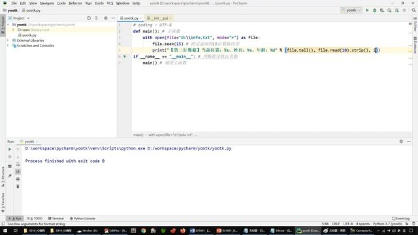Open the Refactor menu
Viewport: 418px width, 235px height.
[x=76, y=3]
